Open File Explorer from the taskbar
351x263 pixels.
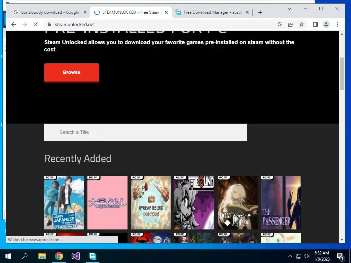tap(42, 256)
